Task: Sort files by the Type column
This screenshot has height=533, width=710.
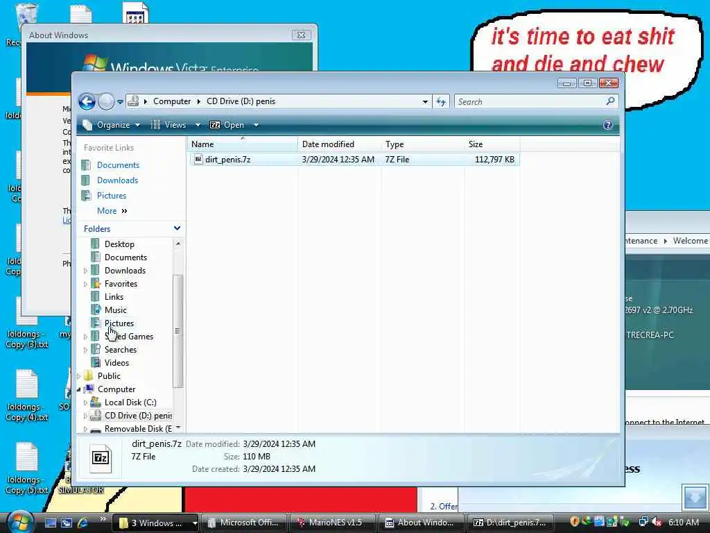Action: [x=422, y=144]
